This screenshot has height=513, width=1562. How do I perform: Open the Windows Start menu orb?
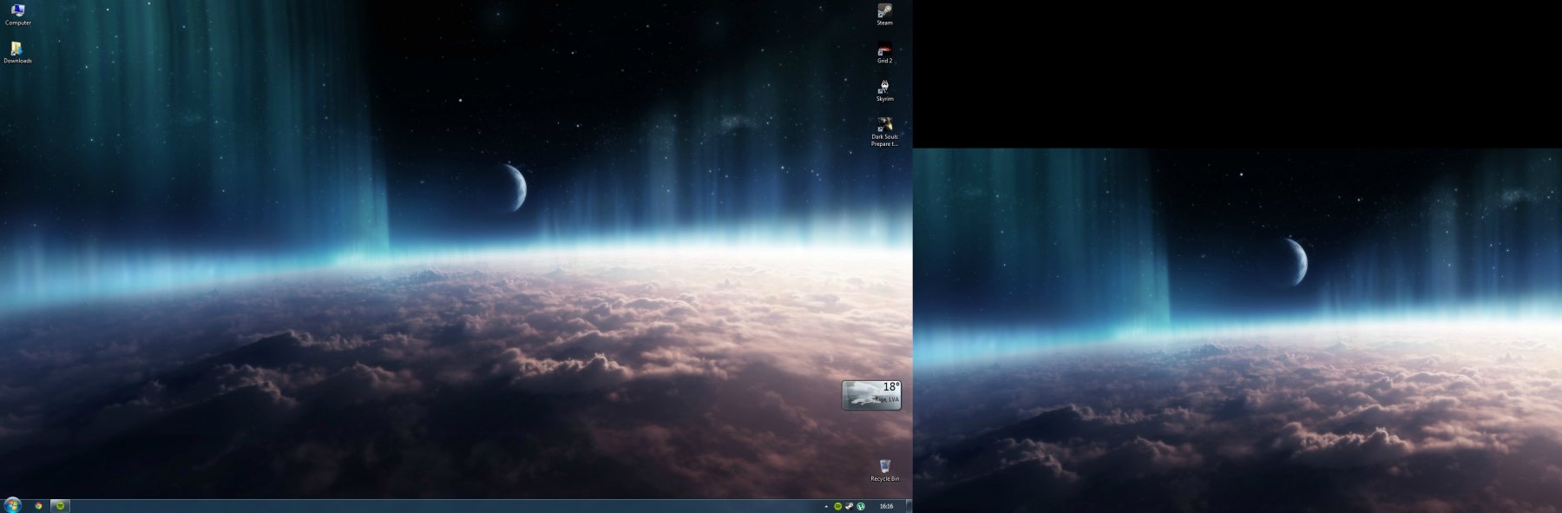12,505
